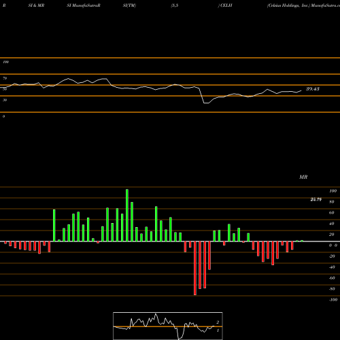Screen dimensions: 340x340
Task: Click the Celsius Holdings, Inc. header text
Action: tap(288, 5)
